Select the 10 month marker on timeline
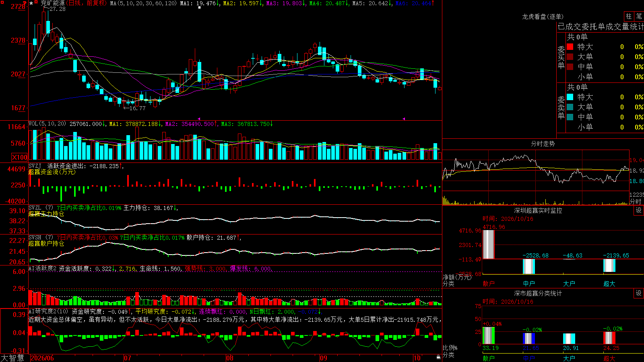The width and height of the screenshot is (644, 362). click(x=417, y=358)
